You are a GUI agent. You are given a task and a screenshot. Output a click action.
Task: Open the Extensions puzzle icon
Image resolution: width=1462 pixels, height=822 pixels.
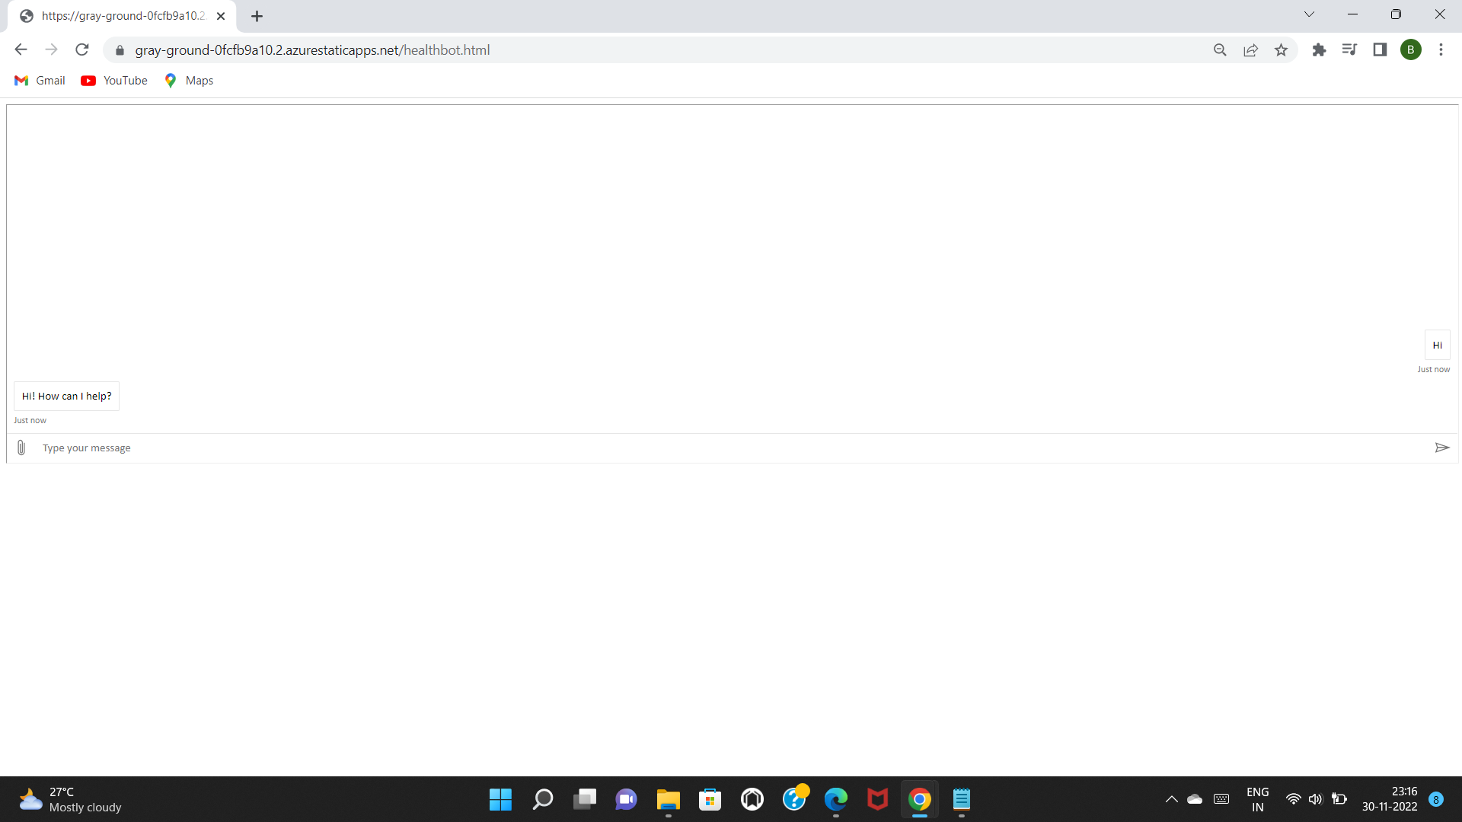coord(1319,49)
